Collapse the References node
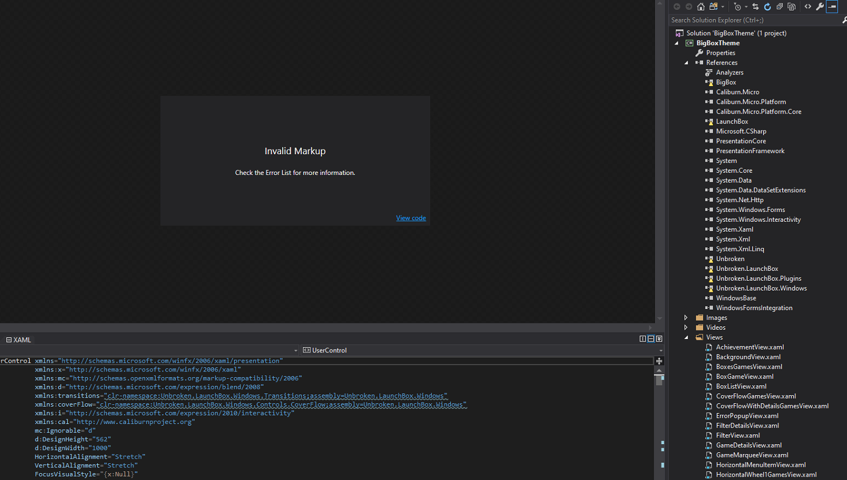This screenshot has width=847, height=480. (x=686, y=62)
